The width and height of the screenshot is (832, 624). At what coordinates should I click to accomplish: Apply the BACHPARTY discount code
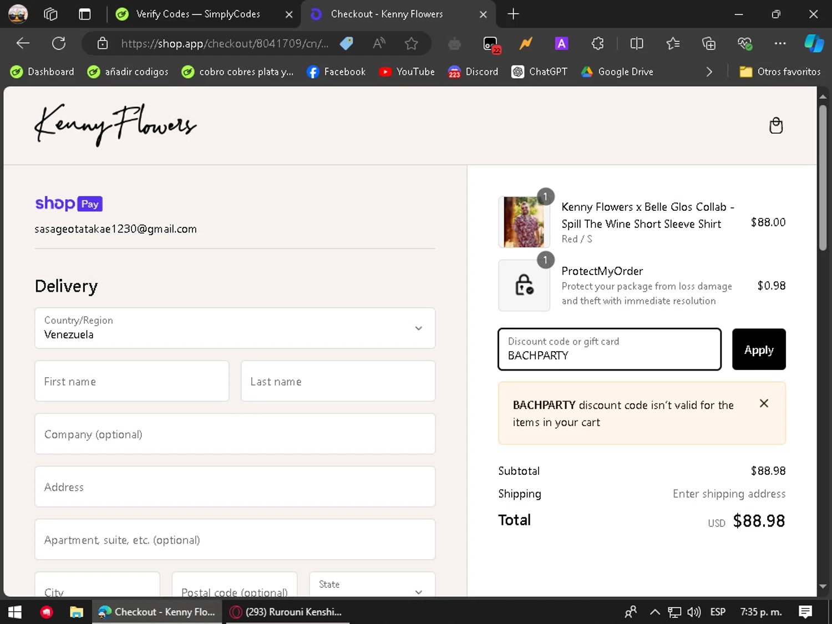click(759, 349)
